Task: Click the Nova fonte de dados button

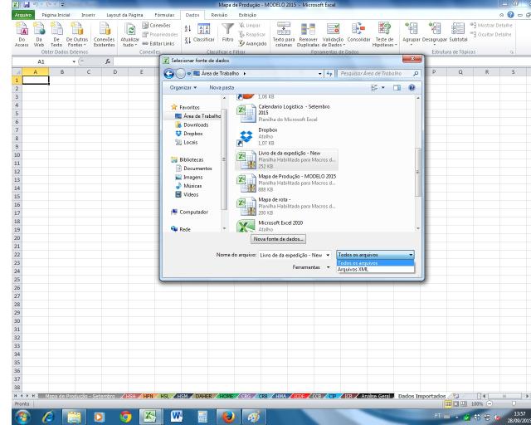Action: (278, 239)
